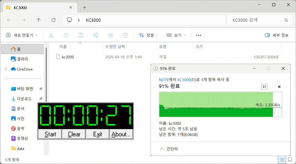Open a new tab with plus button
This screenshot has width=296, height=164.
click(84, 7)
